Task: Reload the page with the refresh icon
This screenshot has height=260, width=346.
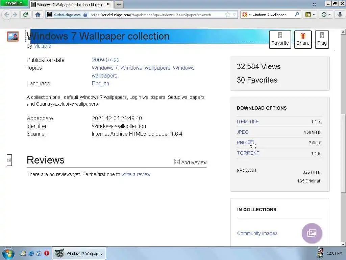Action: pos(26,15)
